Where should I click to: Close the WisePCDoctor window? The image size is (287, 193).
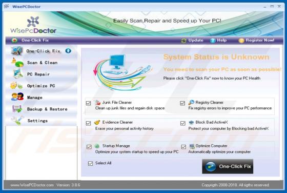(x=279, y=6)
